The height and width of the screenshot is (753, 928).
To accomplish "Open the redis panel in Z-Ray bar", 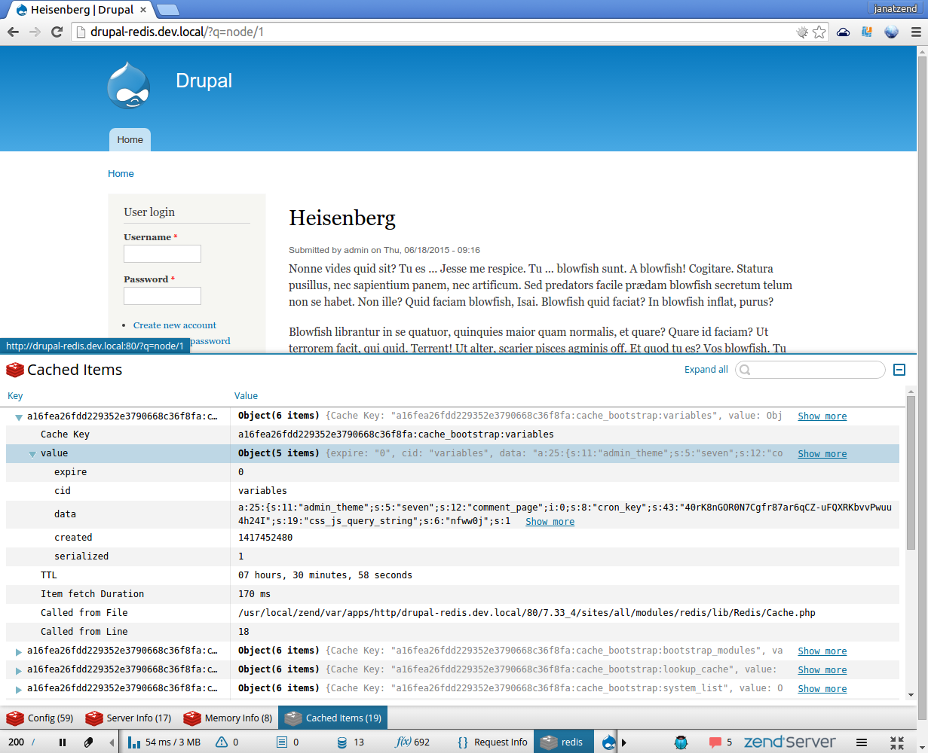I will coord(564,742).
